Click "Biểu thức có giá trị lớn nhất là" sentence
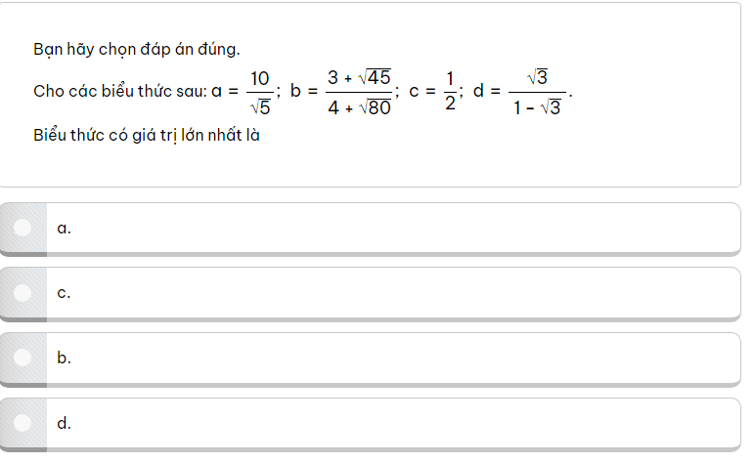 click(x=146, y=135)
